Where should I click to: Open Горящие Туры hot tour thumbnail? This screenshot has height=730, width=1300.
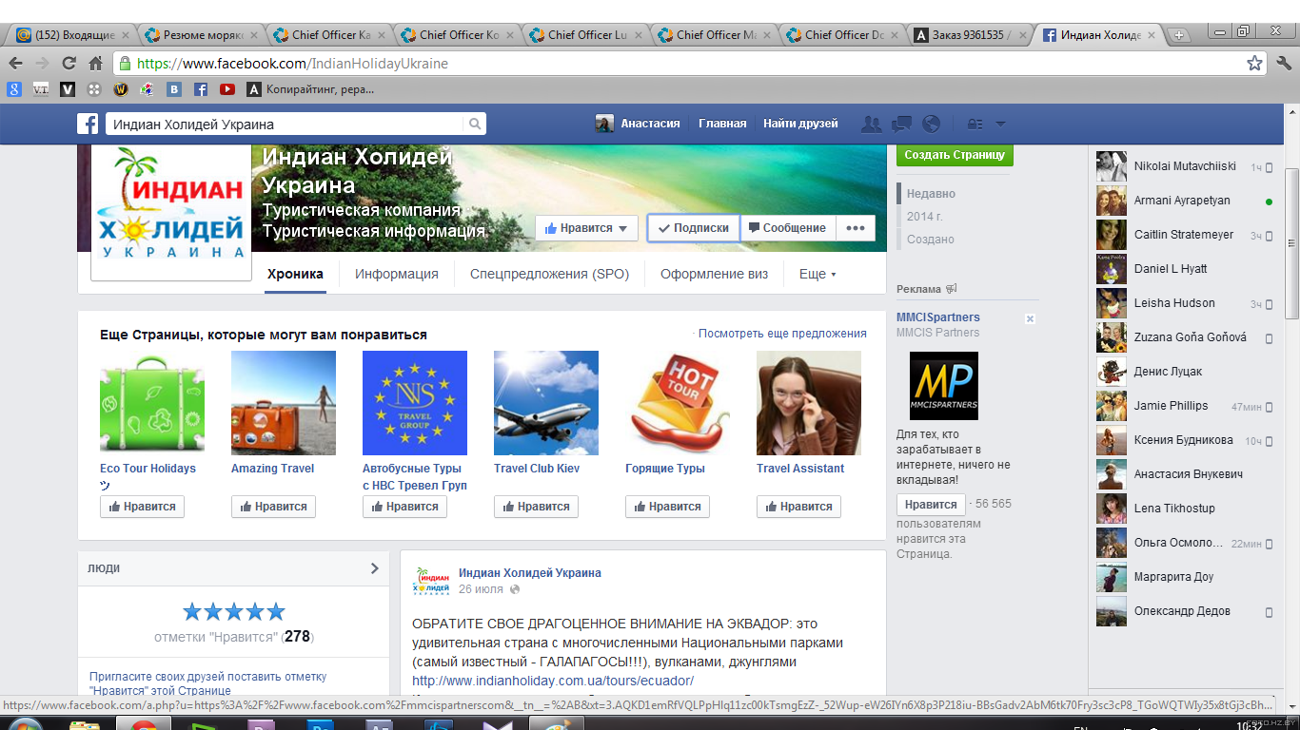coord(678,403)
